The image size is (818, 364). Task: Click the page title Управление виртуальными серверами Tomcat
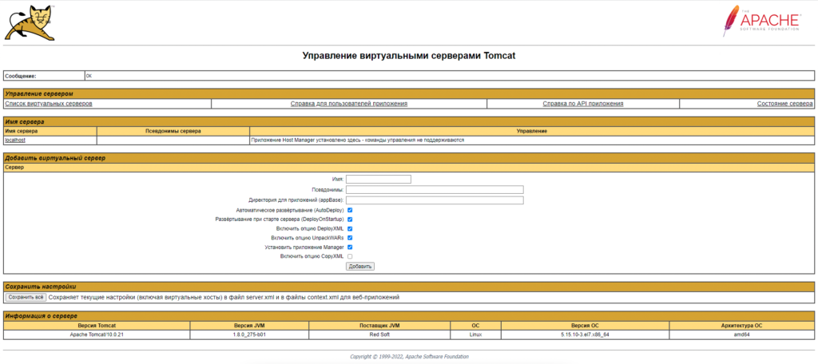click(409, 56)
